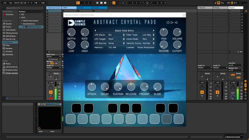Viewport: 249px width, 140px height.
Task: Select the tempo field showing 120.00
Action: tap(16, 3)
